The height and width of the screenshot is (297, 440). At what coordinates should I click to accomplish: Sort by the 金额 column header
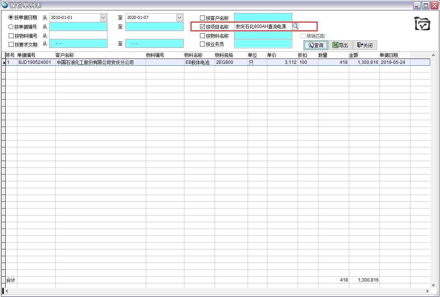tap(364, 56)
